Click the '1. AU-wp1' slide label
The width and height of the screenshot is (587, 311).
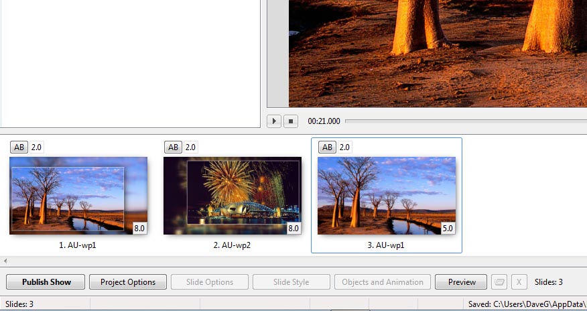tap(78, 245)
